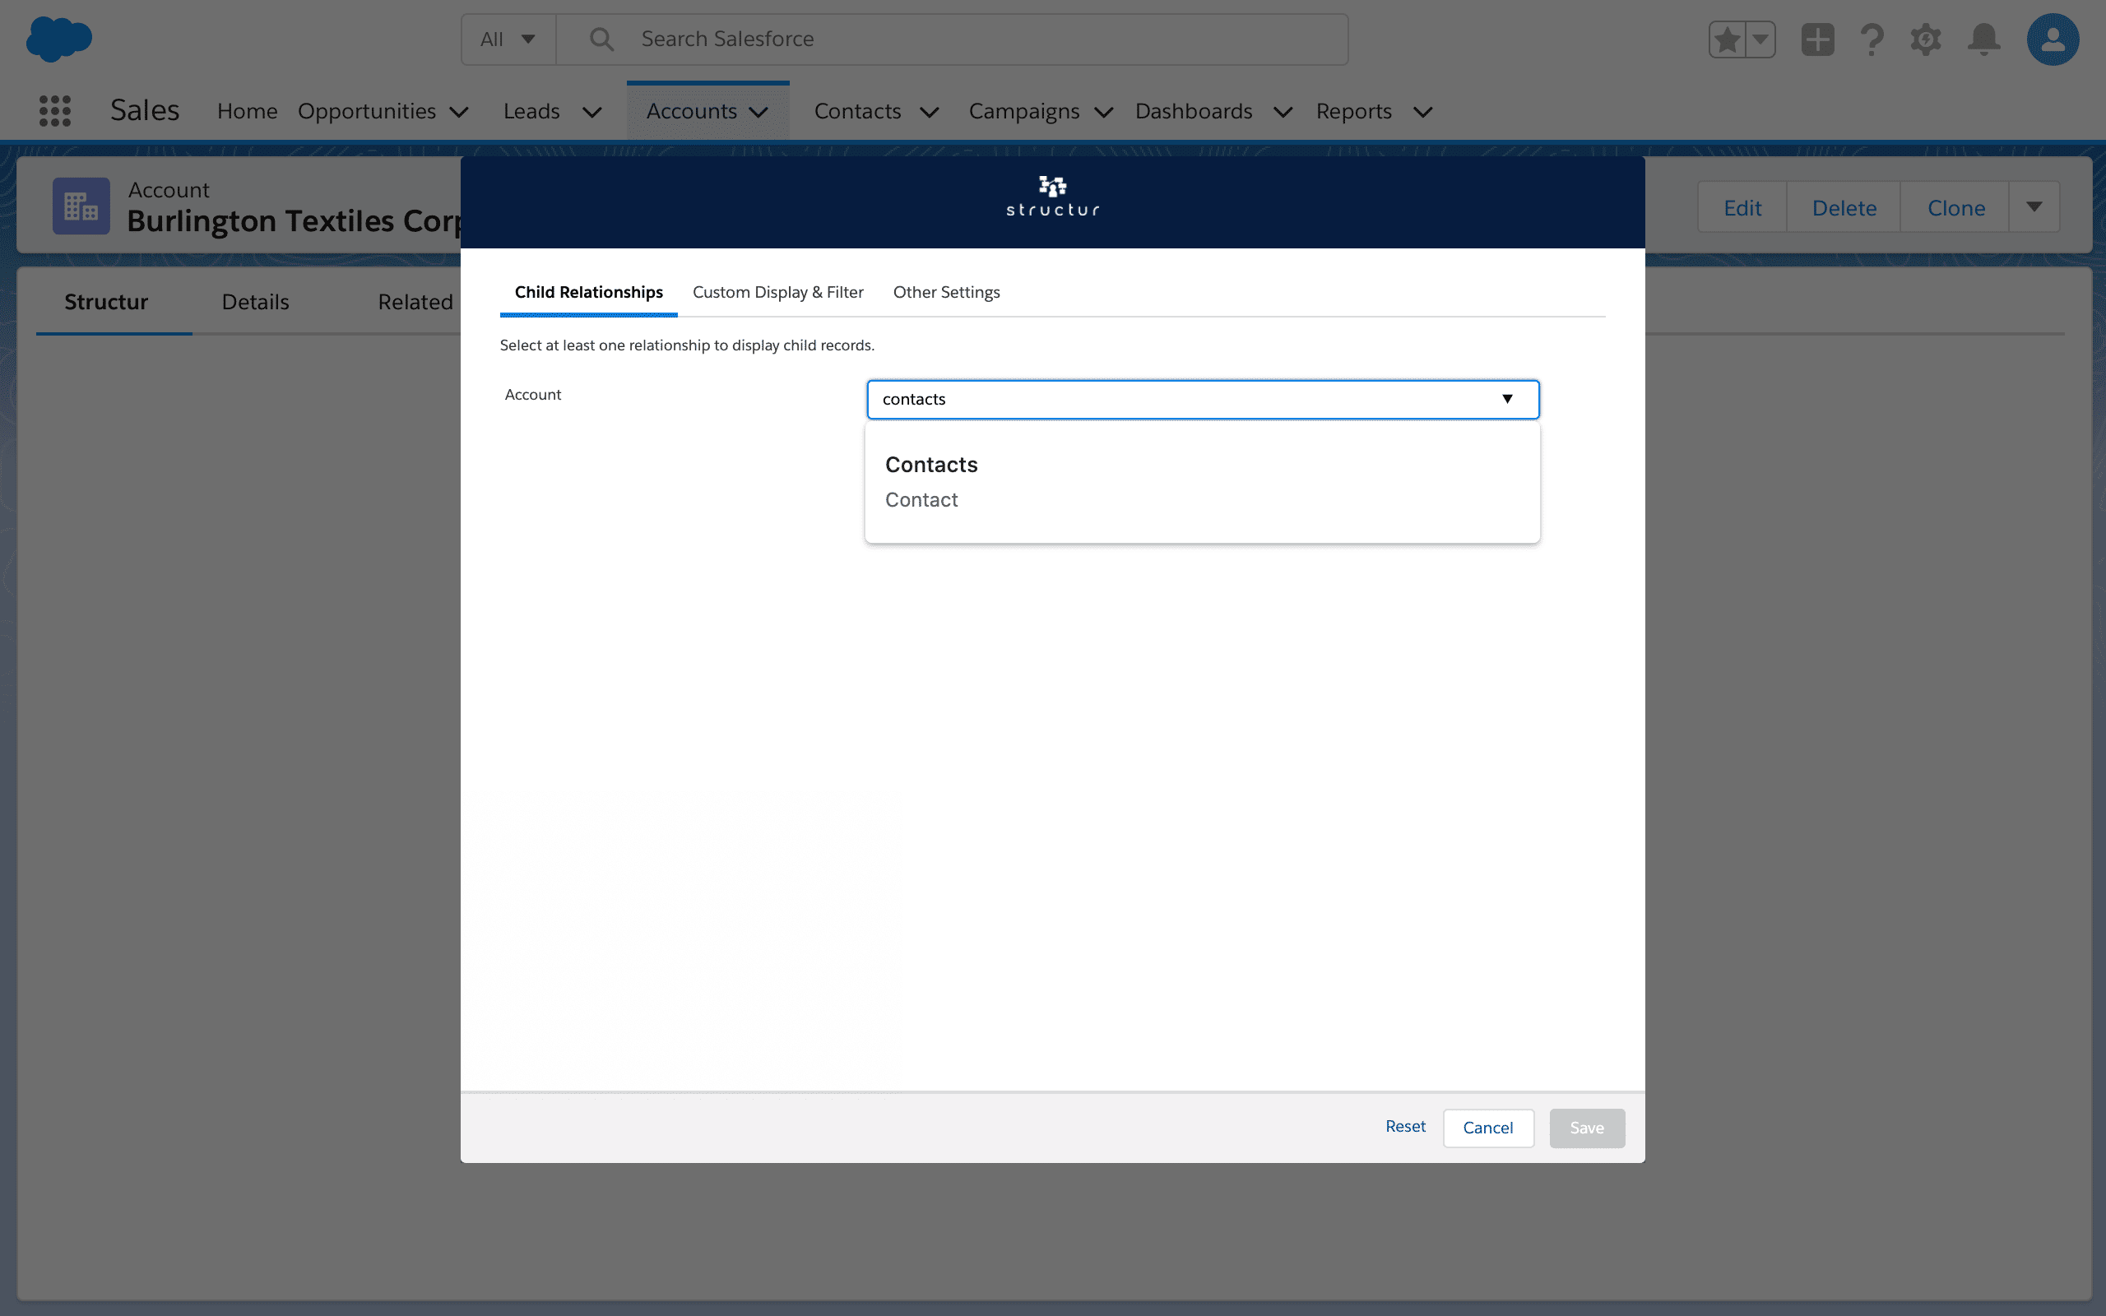Switch to the Related record tab

(x=415, y=302)
